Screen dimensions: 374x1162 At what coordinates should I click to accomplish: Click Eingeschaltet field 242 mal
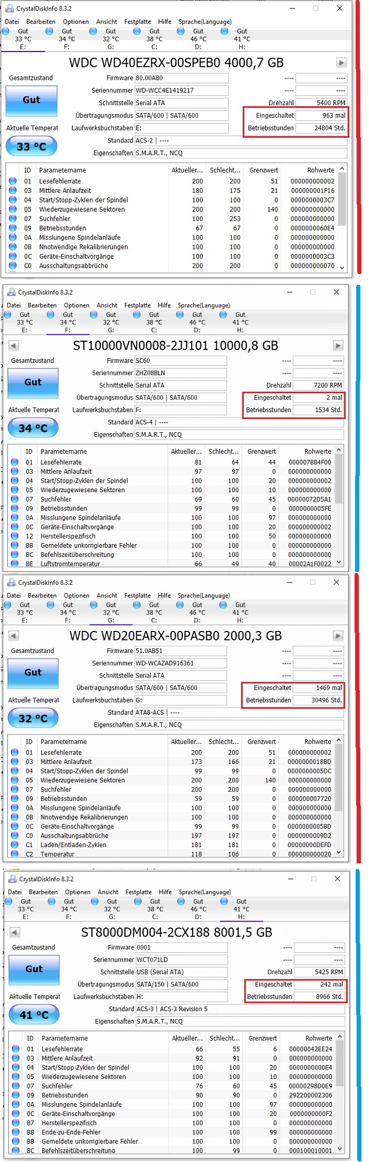tap(319, 984)
